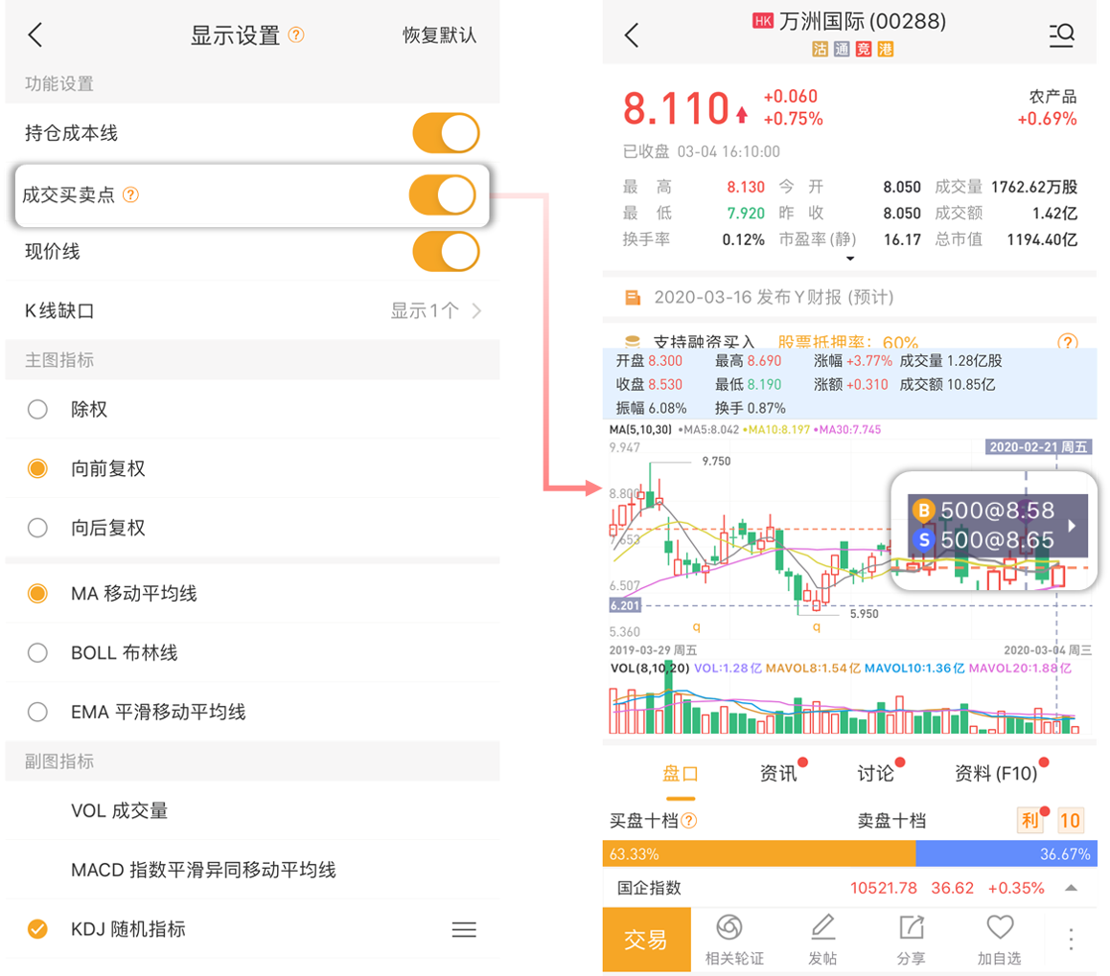The width and height of the screenshot is (1110, 976).
Task: Open K线缺口 setting showing 显示1个
Action: click(252, 310)
